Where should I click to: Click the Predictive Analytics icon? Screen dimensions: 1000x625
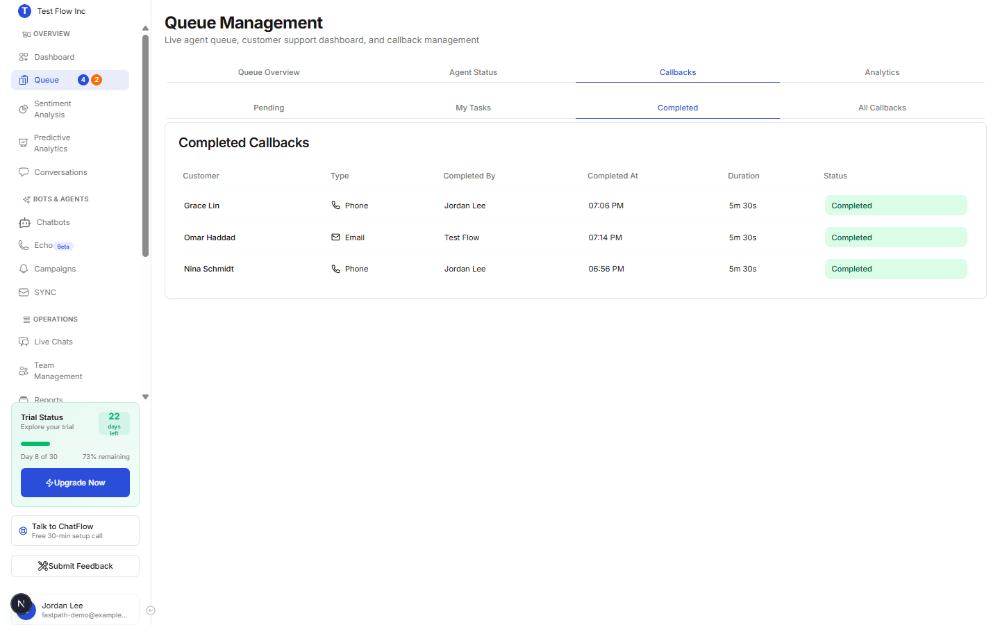click(24, 143)
